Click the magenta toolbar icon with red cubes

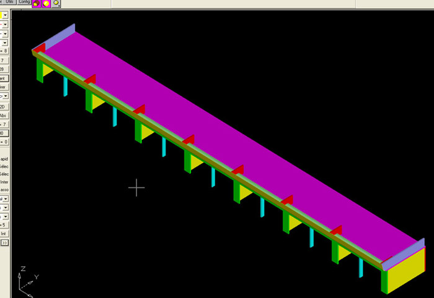(37, 3)
